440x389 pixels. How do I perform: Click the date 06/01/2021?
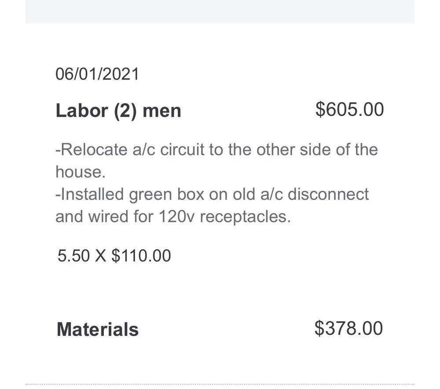(x=97, y=74)
